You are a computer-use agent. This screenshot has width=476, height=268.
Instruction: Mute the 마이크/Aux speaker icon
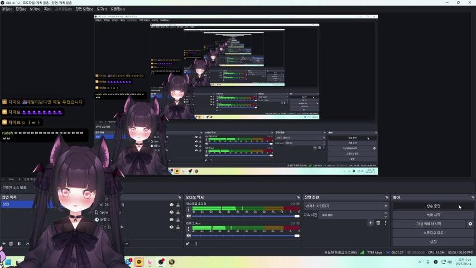point(189,236)
